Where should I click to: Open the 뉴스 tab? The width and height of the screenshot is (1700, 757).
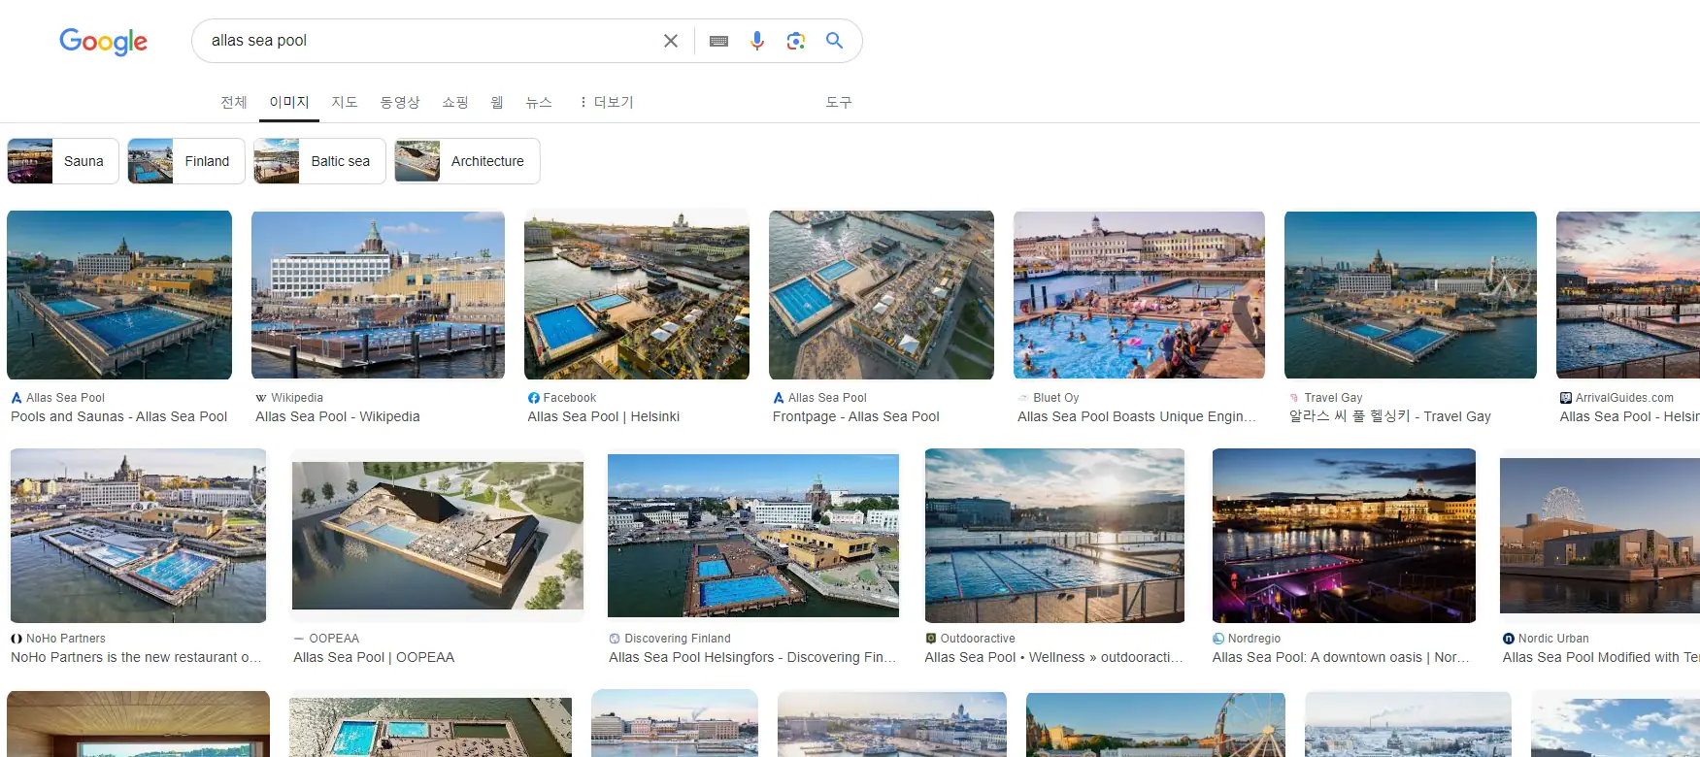(539, 102)
